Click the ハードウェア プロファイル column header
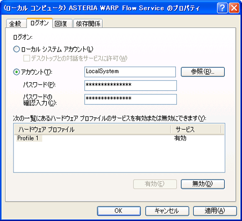The image size is (242, 221). click(92, 129)
